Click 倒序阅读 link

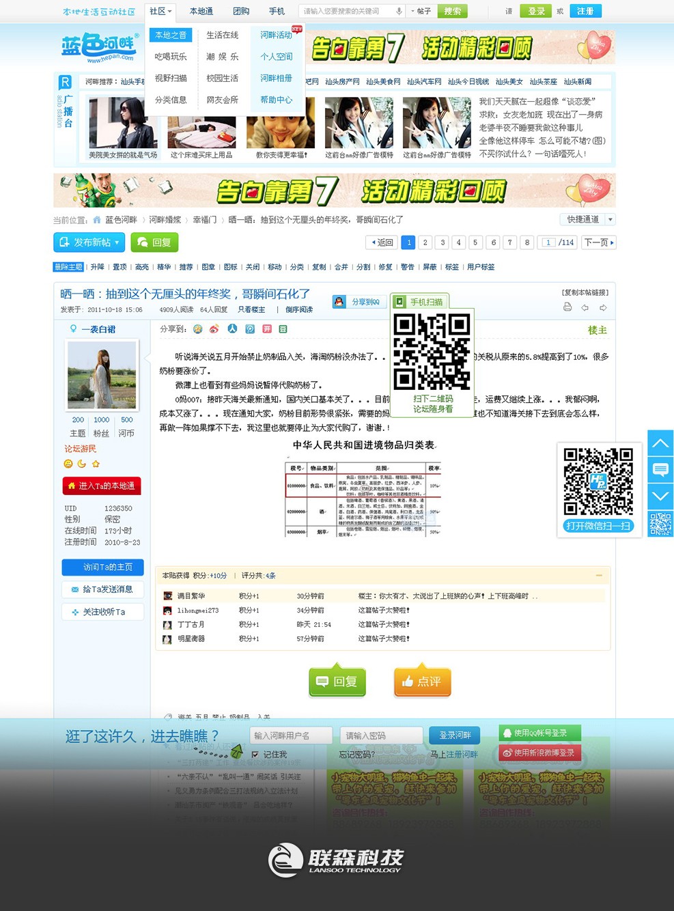coord(299,310)
